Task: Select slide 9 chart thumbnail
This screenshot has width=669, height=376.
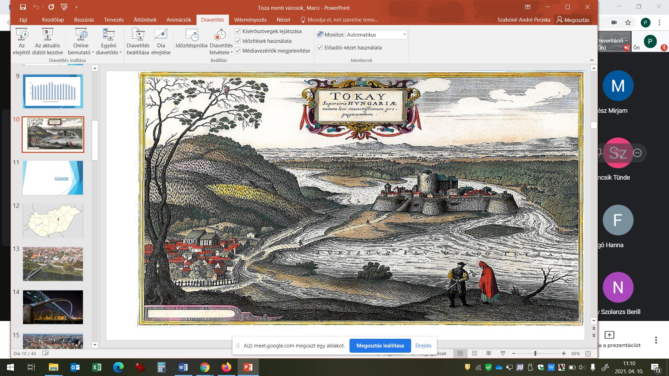Action: 53,91
